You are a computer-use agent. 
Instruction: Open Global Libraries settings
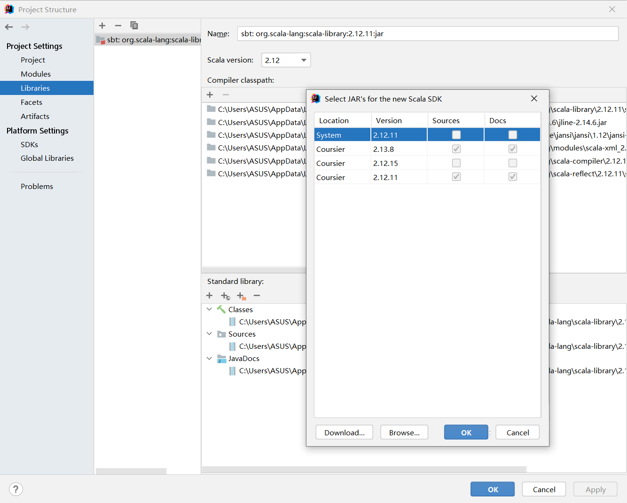[47, 158]
